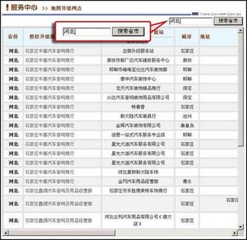Screen dimensions: 247x240
Task: Select the 河北黄骅新大陆车饰 cell
Action: (x=138, y=172)
